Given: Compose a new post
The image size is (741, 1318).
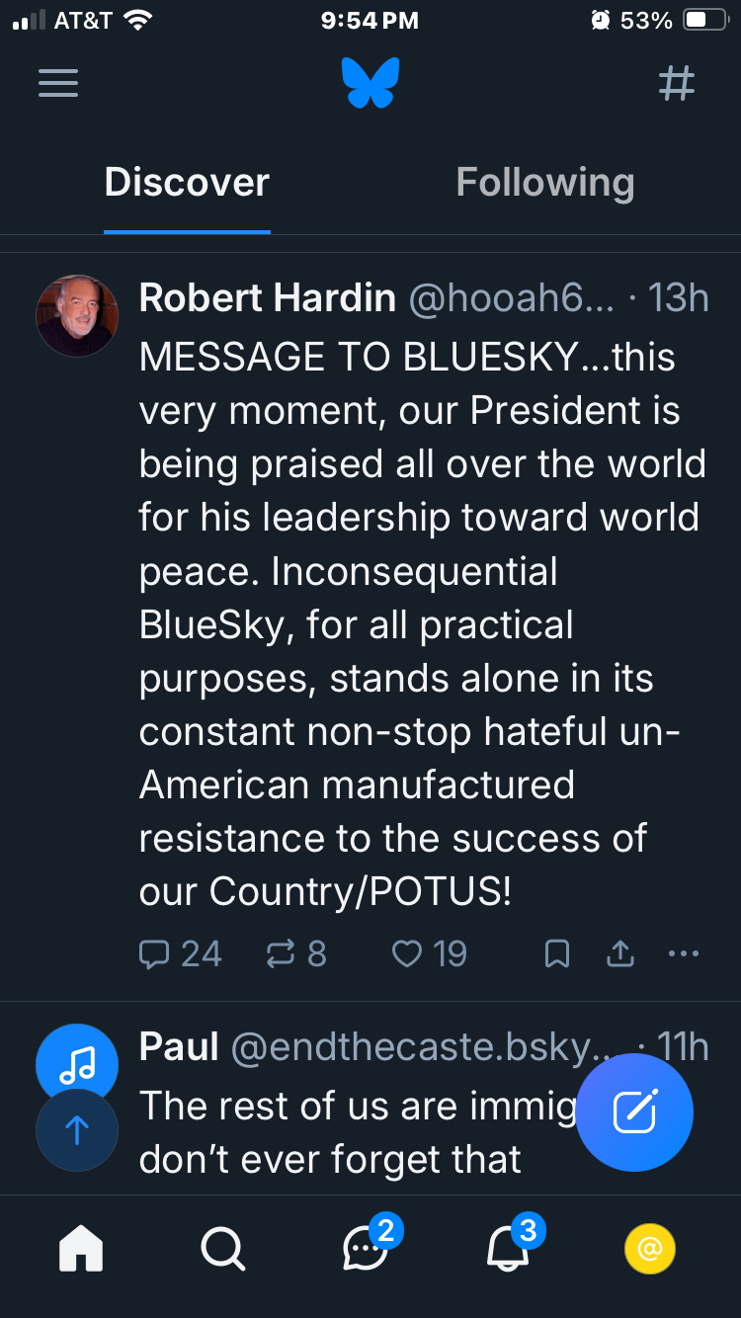Looking at the screenshot, I should [x=634, y=1112].
